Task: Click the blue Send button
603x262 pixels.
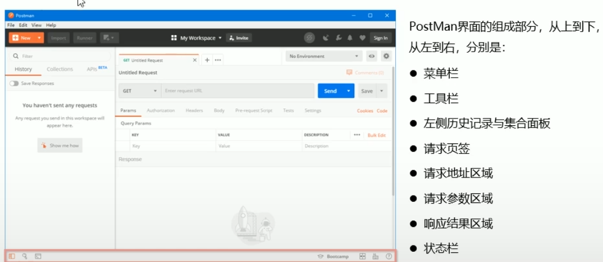Action: 330,91
